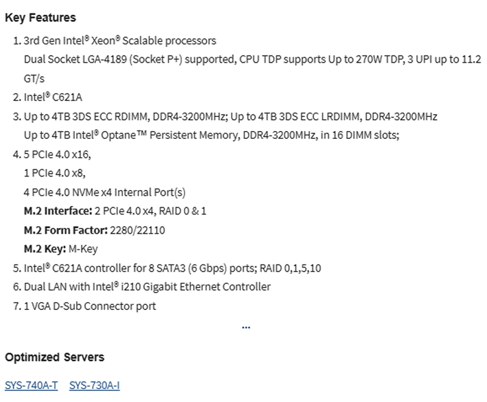Click the M.2 Form Factor label
This screenshot has height=402, width=487.
tap(66, 230)
